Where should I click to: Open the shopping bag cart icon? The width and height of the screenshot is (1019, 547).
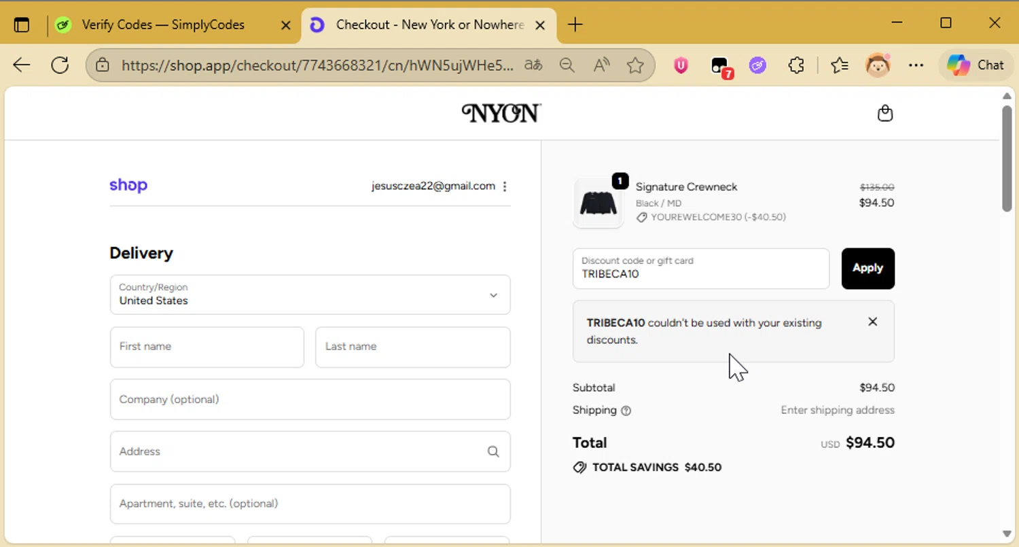[x=885, y=113]
